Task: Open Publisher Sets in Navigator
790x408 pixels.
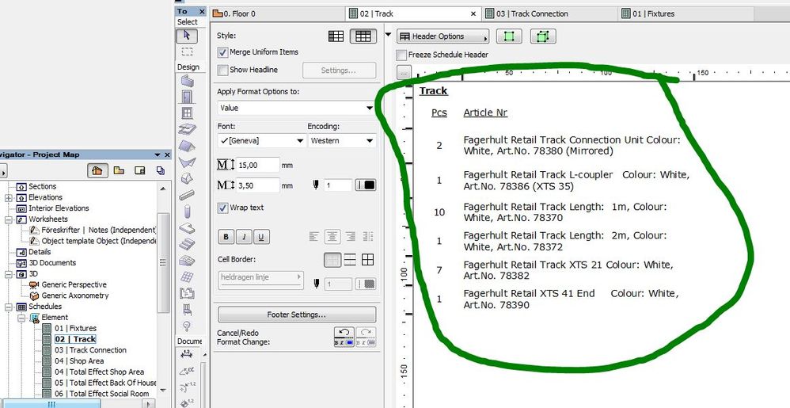Action: click(160, 170)
